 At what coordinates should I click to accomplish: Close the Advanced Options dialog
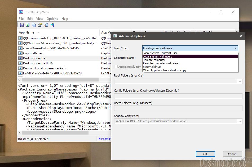click(x=241, y=36)
